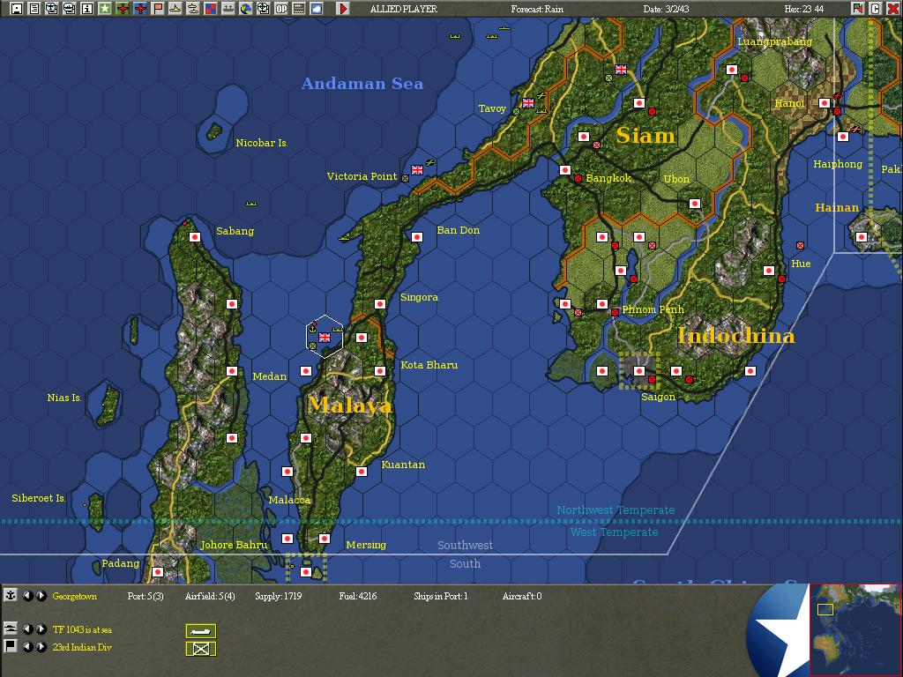The width and height of the screenshot is (903, 677).
Task: Click the double yellow ships toolbar icon
Action: click(193, 9)
